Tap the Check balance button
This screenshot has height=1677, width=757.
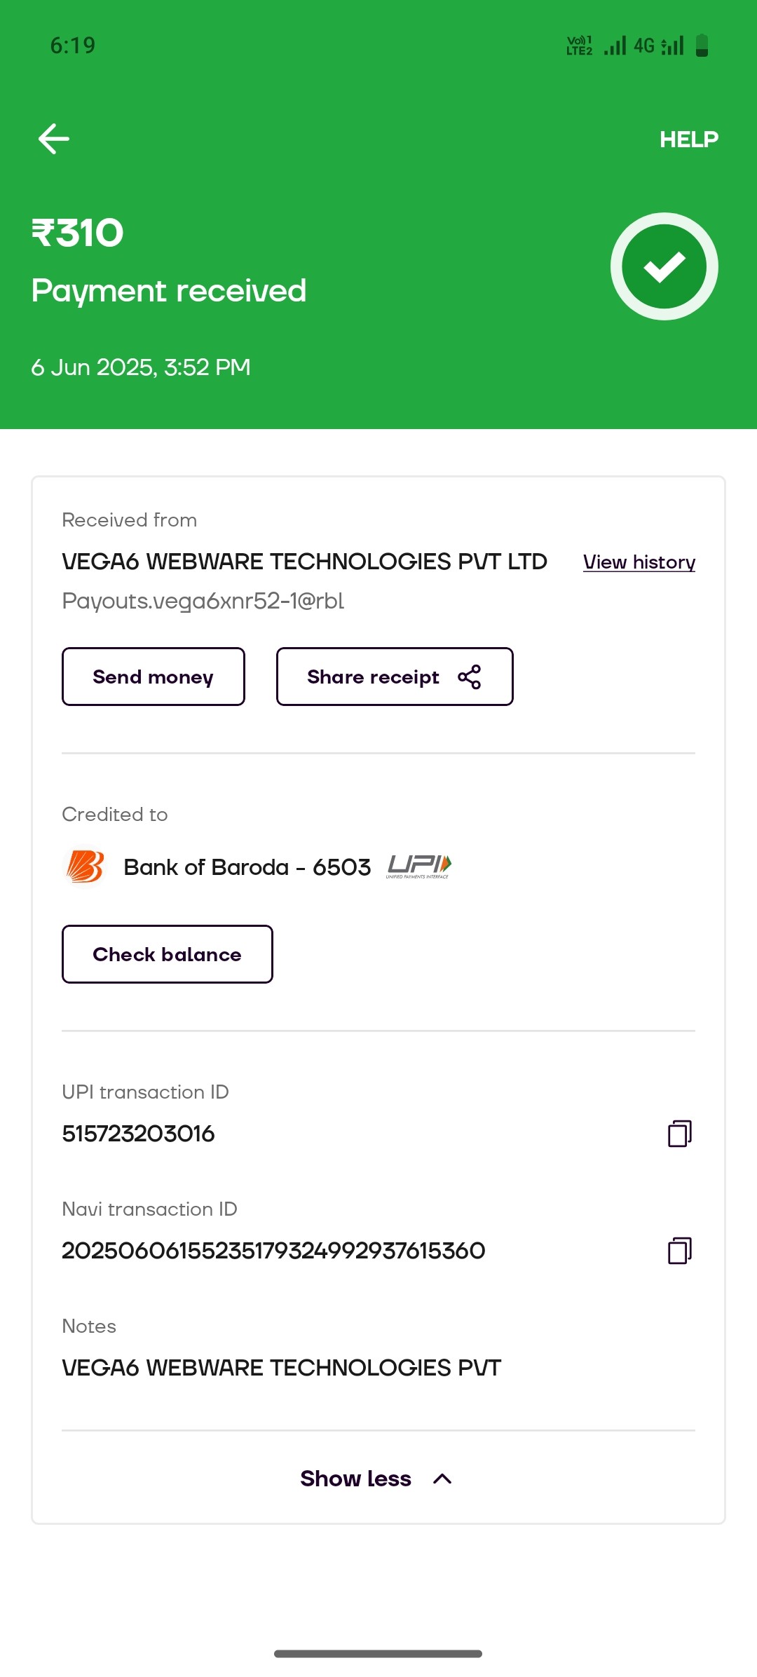point(168,954)
